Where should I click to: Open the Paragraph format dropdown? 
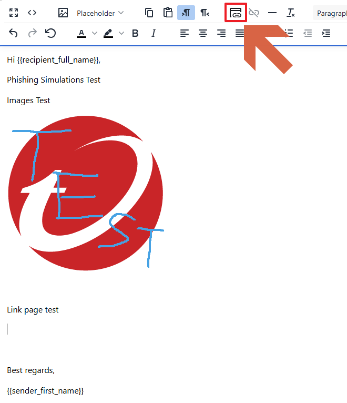[x=331, y=13]
